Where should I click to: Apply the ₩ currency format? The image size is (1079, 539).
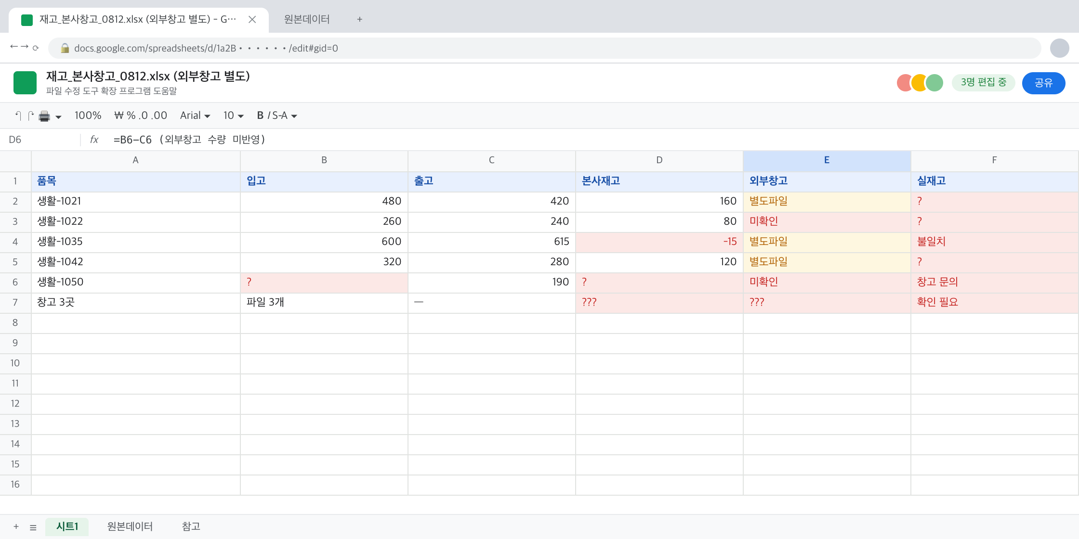pos(119,115)
